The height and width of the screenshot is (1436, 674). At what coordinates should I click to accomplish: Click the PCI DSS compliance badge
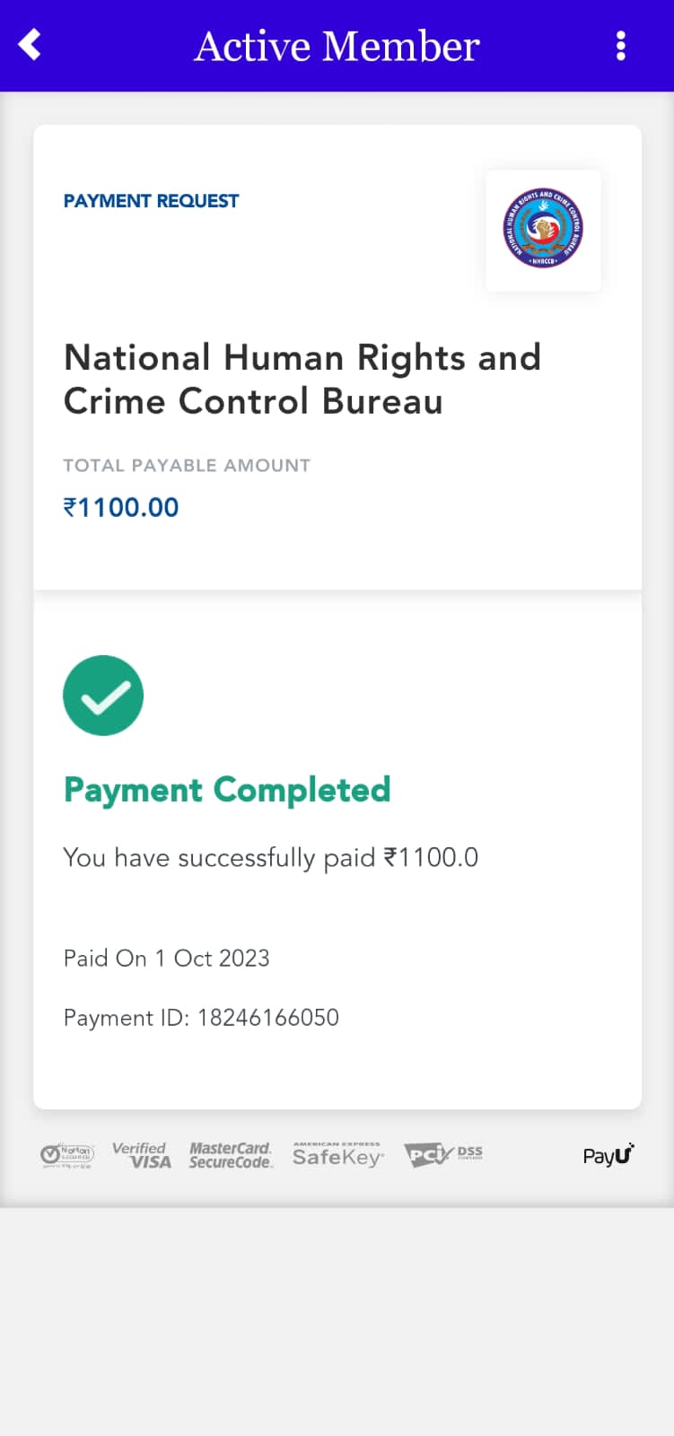(443, 1155)
